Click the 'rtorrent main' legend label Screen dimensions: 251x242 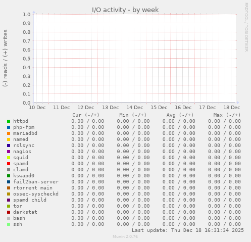point(33,188)
